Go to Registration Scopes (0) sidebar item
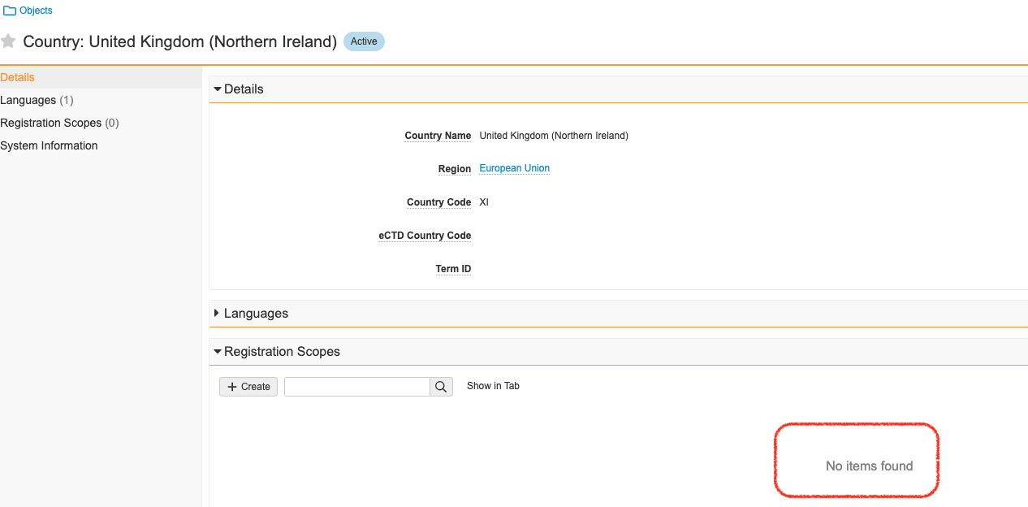 [x=59, y=123]
